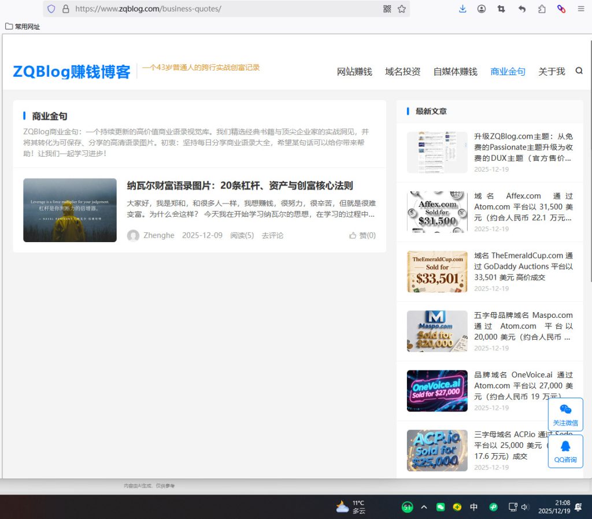Open the 纳瓦尔财富语录图片 article title
The image size is (592, 519).
pyautogui.click(x=240, y=186)
